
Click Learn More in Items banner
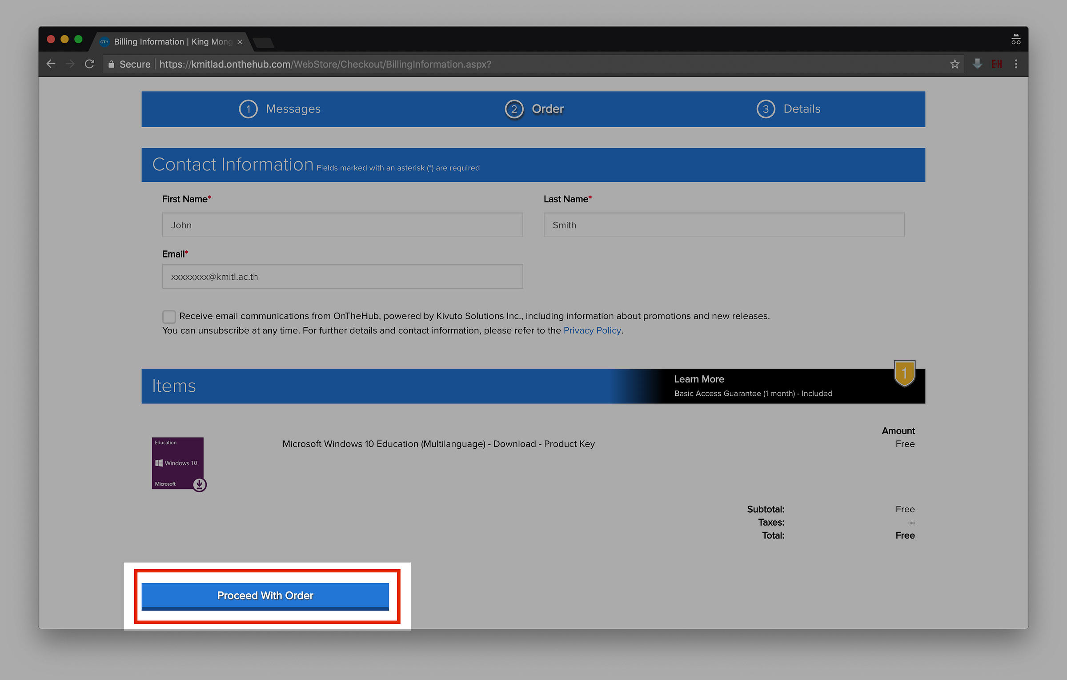pyautogui.click(x=699, y=379)
